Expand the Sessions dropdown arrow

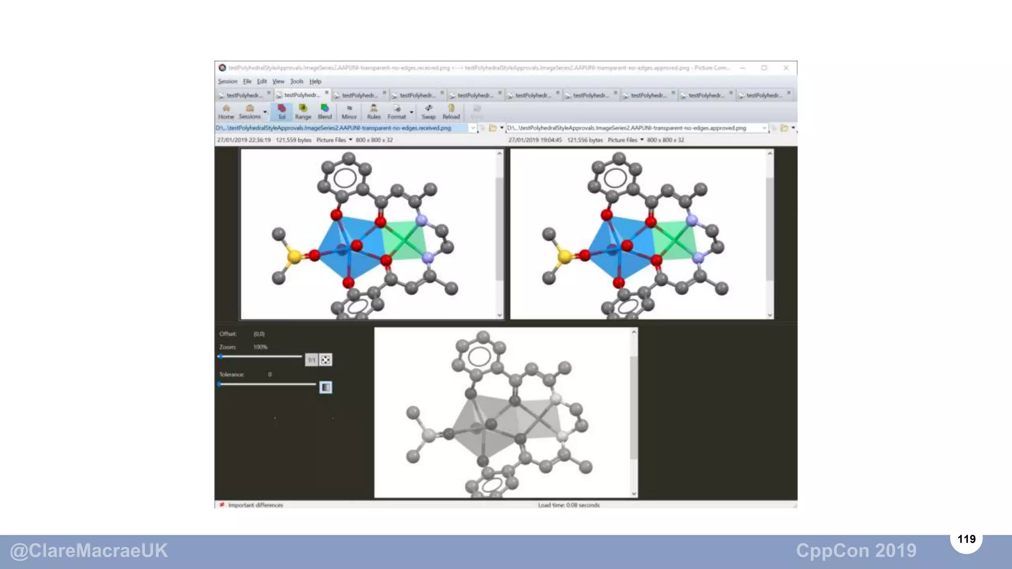coord(265,113)
